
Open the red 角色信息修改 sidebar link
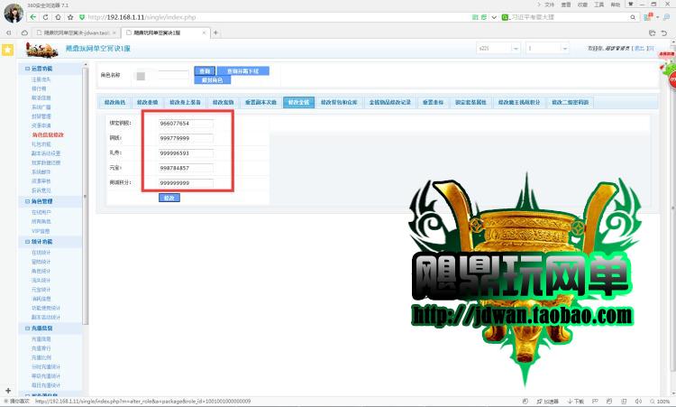(x=48, y=135)
